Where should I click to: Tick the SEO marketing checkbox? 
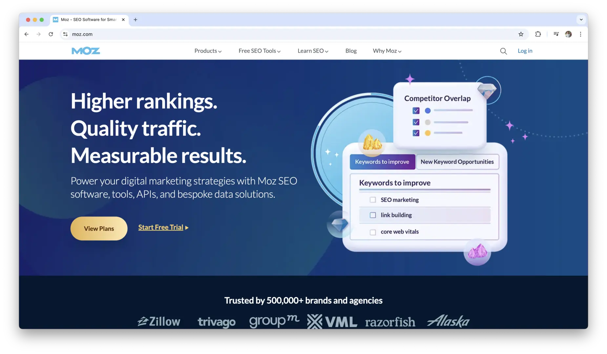click(373, 200)
